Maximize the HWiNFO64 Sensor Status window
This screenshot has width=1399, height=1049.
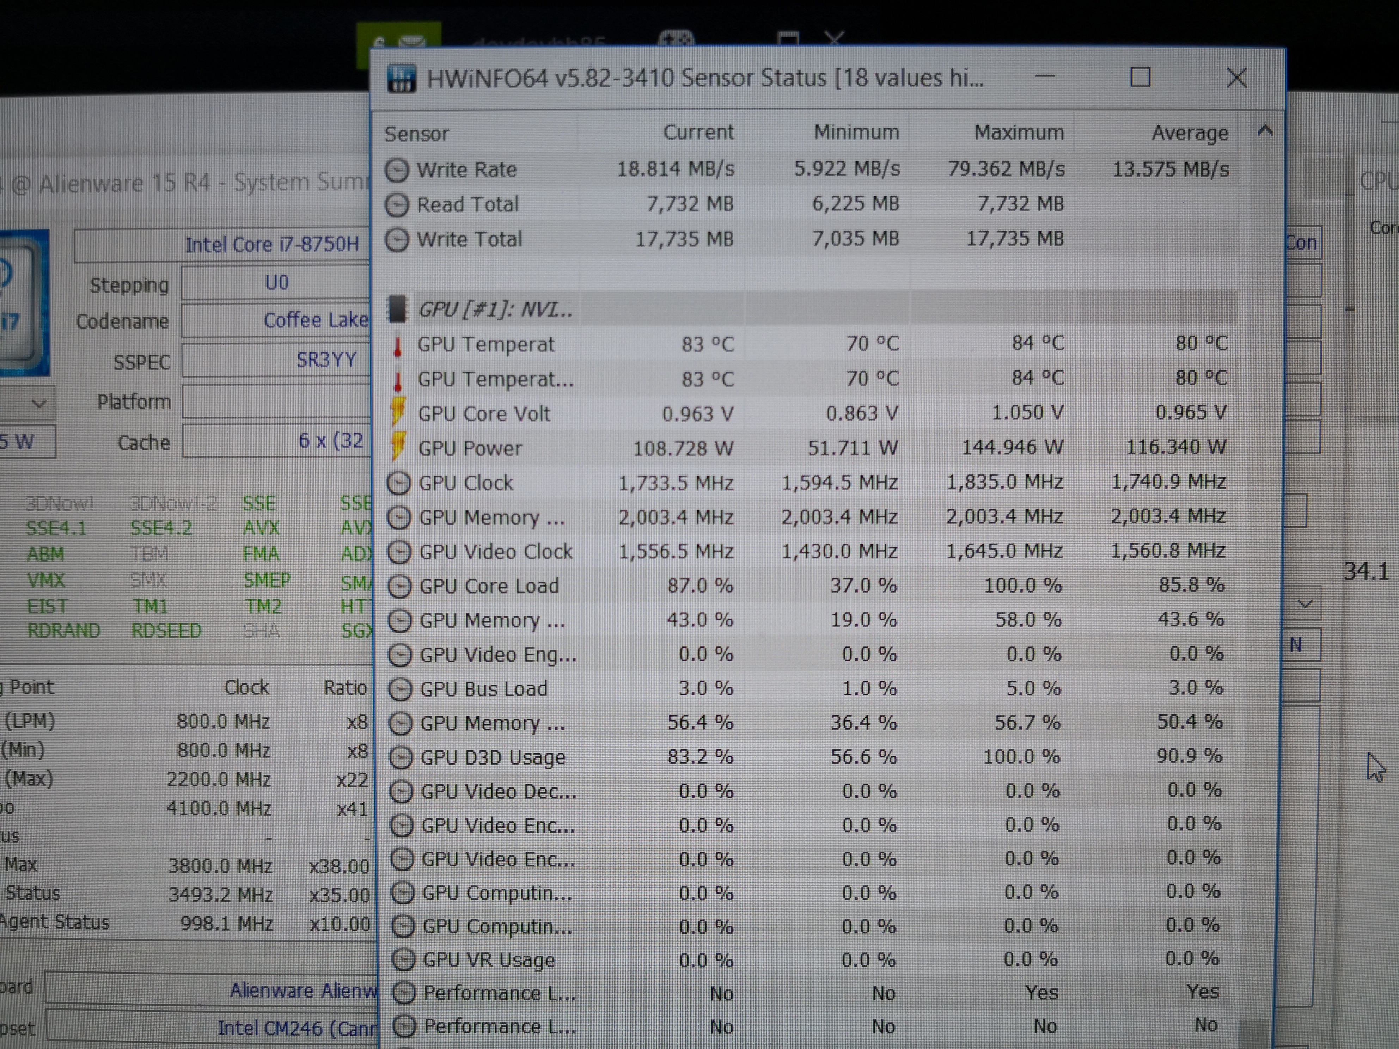[1140, 78]
